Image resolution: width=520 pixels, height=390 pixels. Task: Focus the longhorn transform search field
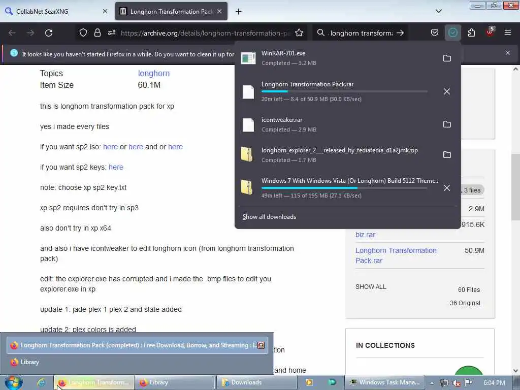click(x=362, y=33)
